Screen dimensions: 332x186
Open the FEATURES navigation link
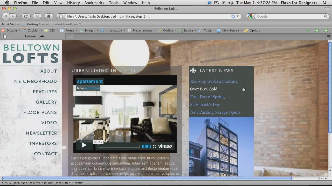[45, 92]
